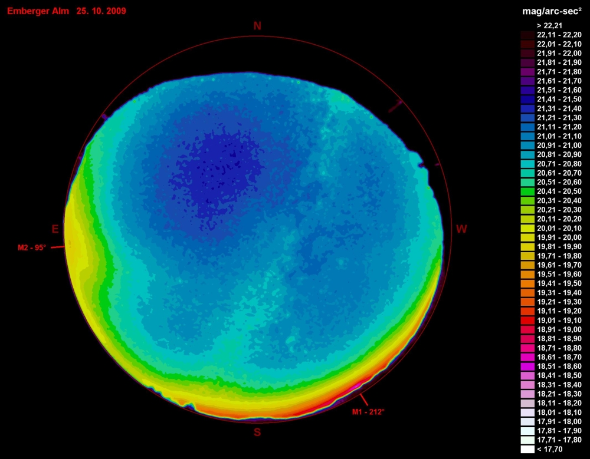This screenshot has width=590, height=459.
Task: Select the 20,71 - 20,80 cyan legend swatch
Action: [527, 164]
